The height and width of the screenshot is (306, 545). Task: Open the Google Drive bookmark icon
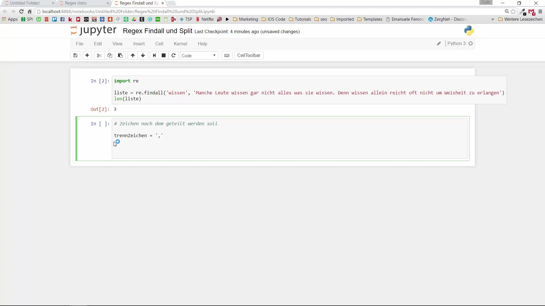pos(134,19)
